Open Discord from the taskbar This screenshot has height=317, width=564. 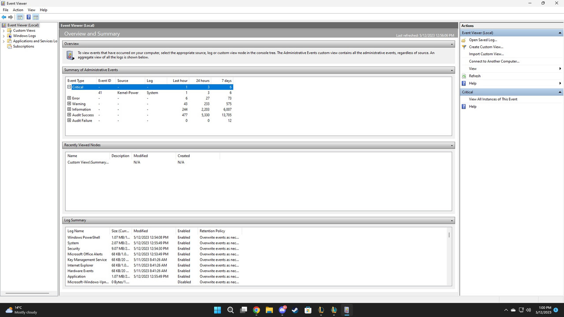point(282,310)
